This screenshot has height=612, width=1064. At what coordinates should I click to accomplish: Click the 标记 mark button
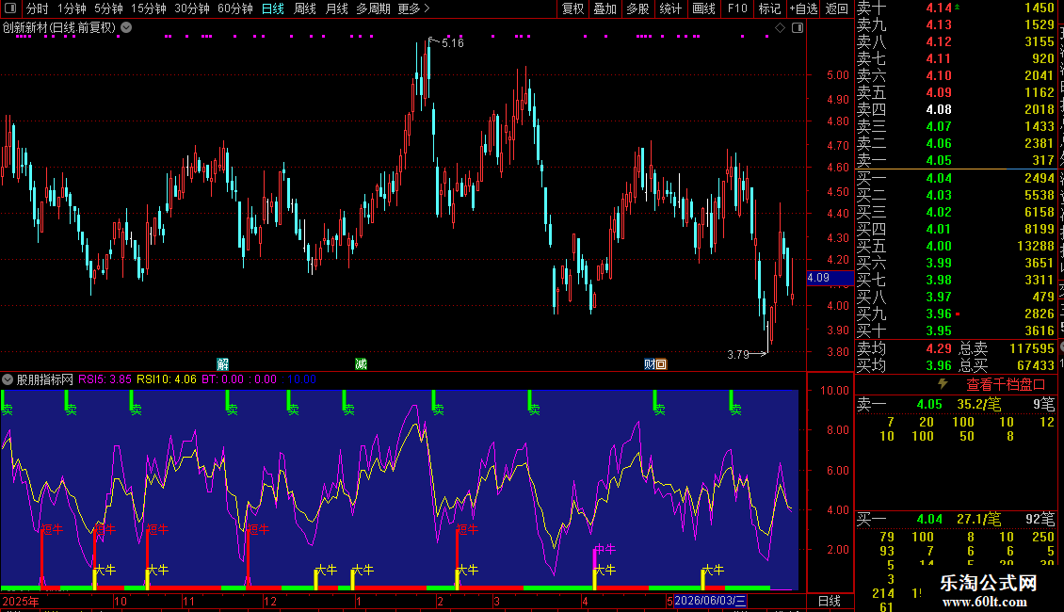(769, 8)
